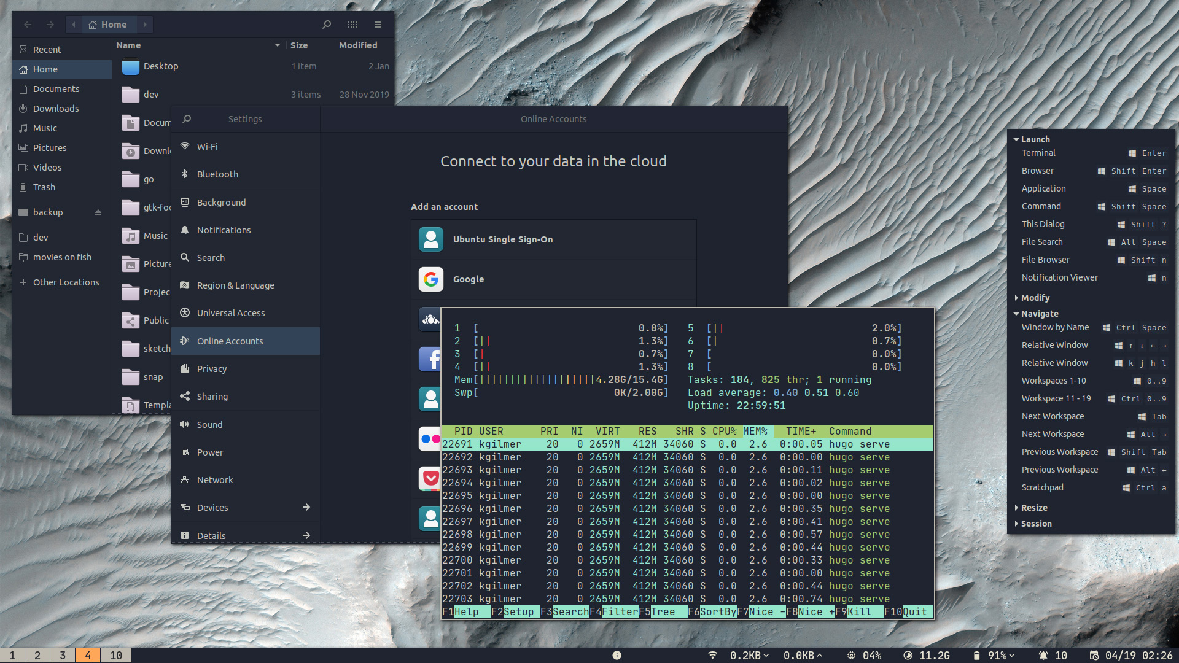Viewport: 1179px width, 663px height.
Task: Click the Ubuntu Single Sign-On icon
Action: pos(431,239)
